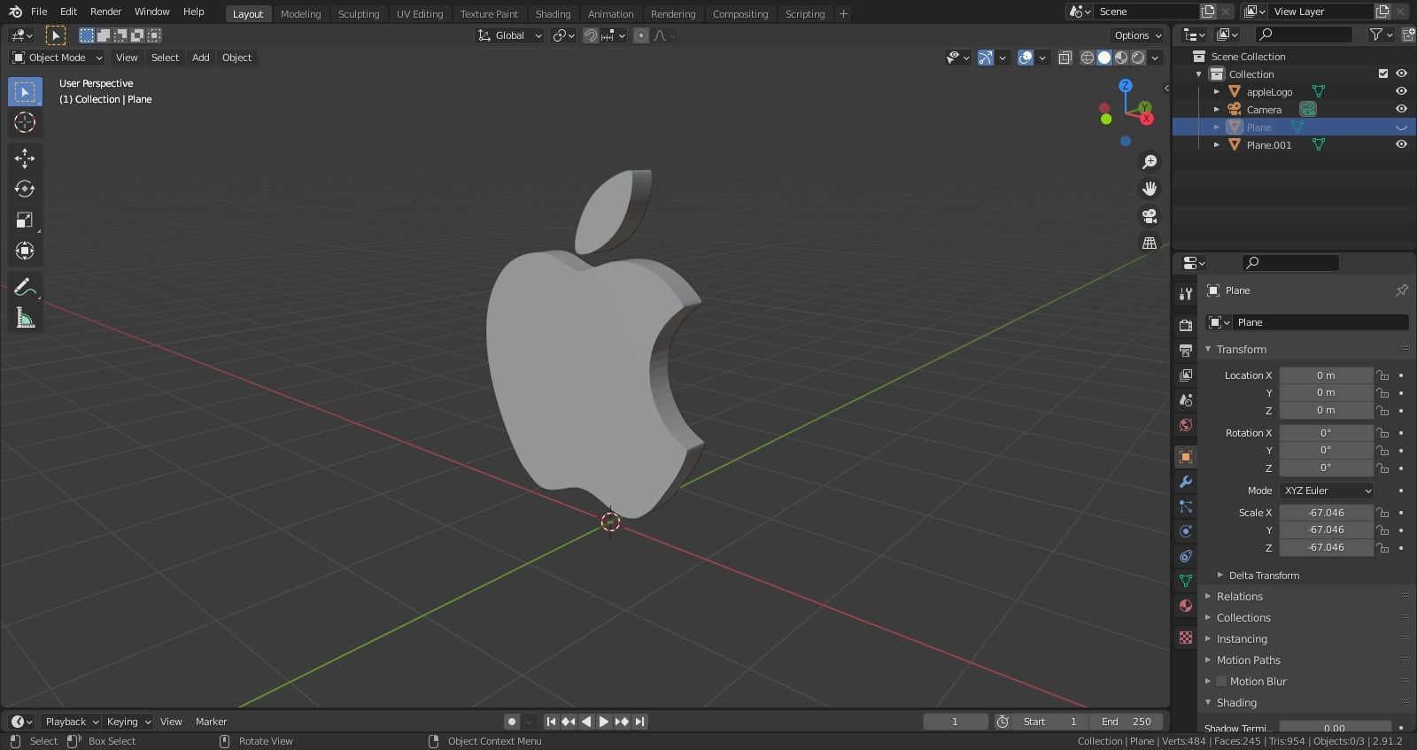Activate the Transform tool
This screenshot has width=1417, height=750.
pyautogui.click(x=25, y=251)
